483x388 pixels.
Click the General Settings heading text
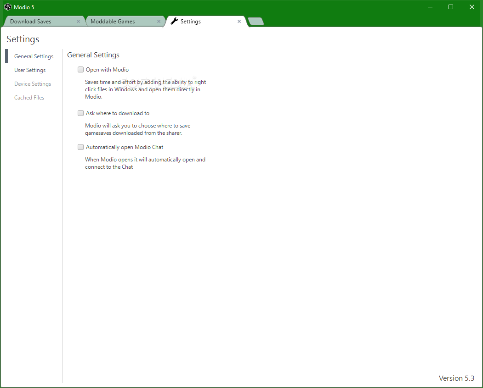[x=93, y=55]
